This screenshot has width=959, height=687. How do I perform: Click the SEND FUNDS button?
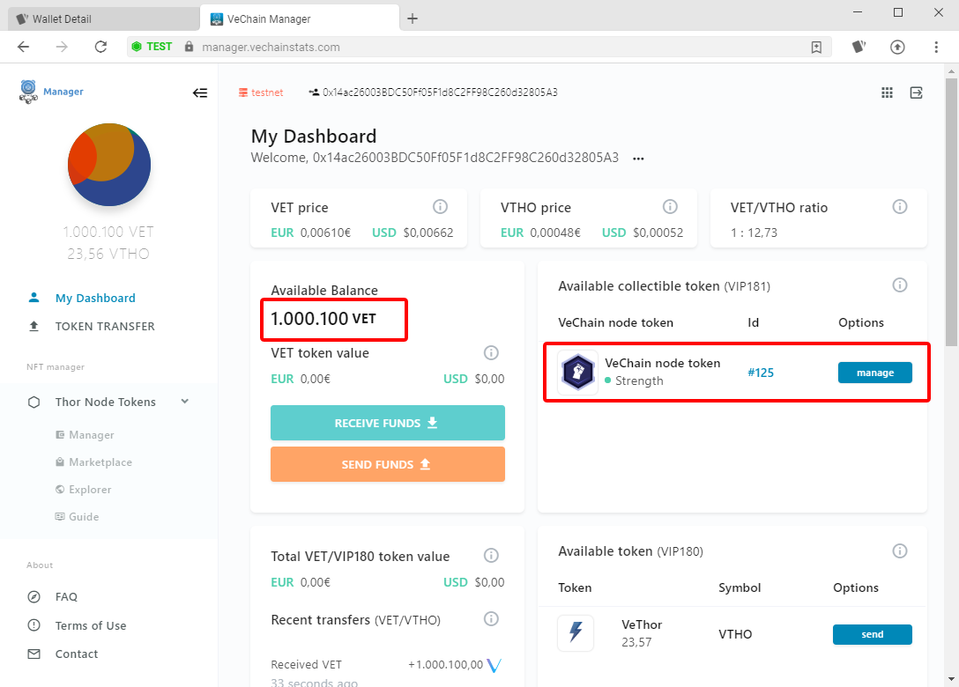pos(388,464)
